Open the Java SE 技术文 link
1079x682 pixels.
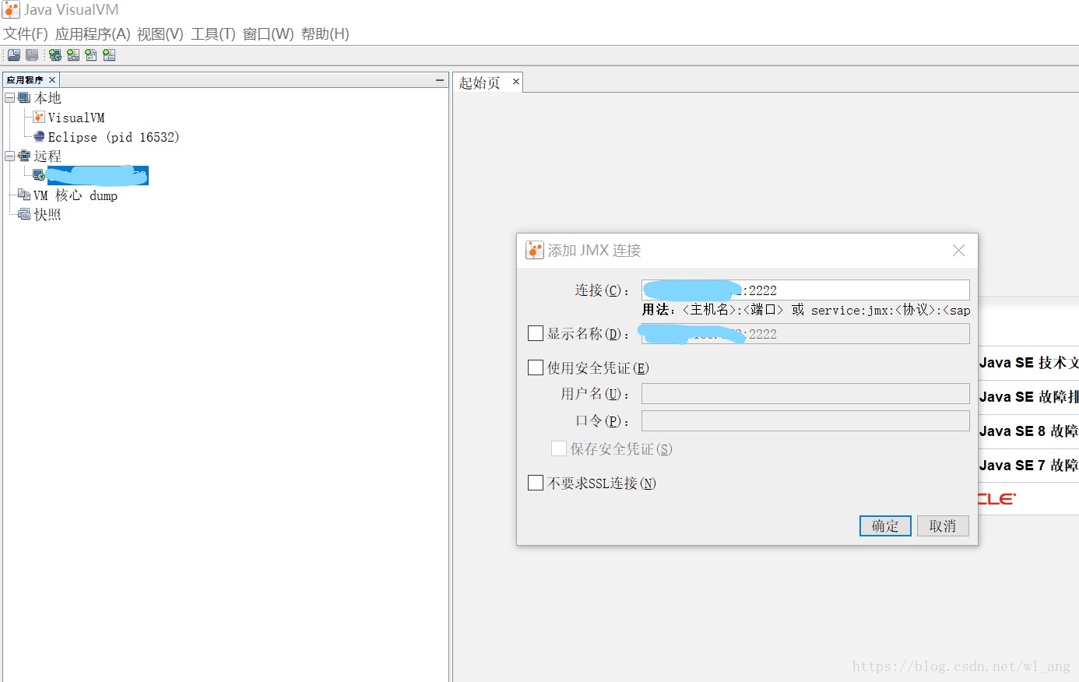point(1029,363)
